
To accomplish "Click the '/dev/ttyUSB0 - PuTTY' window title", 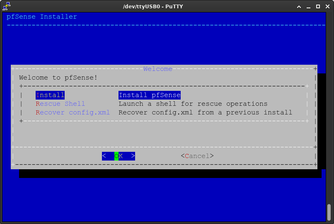I will 153,6.
